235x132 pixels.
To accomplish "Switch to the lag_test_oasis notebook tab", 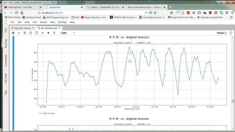I will point(22,28).
